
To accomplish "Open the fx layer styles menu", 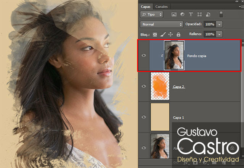I will click(186, 163).
